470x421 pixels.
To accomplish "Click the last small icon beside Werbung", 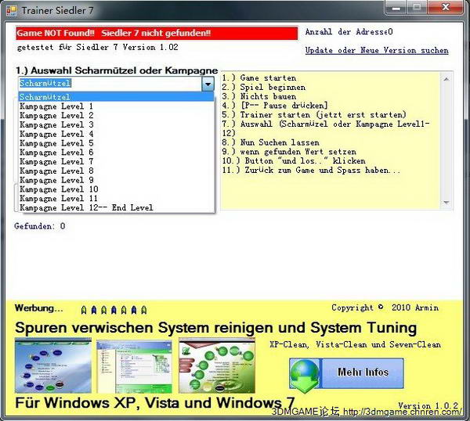I will tap(143, 310).
